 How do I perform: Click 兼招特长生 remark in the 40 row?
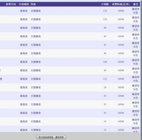coord(135,28)
